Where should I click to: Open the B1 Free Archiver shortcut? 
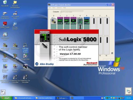point(15,26)
